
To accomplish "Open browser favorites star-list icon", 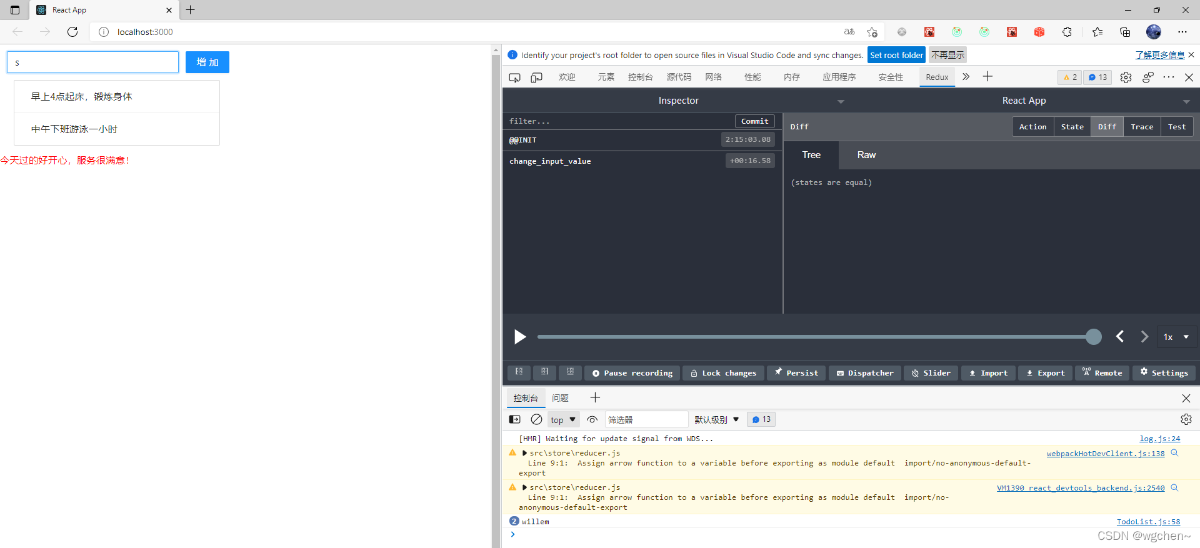I will point(1097,32).
